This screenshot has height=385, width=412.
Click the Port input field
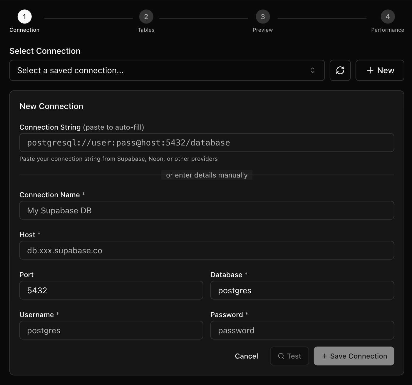(x=111, y=290)
